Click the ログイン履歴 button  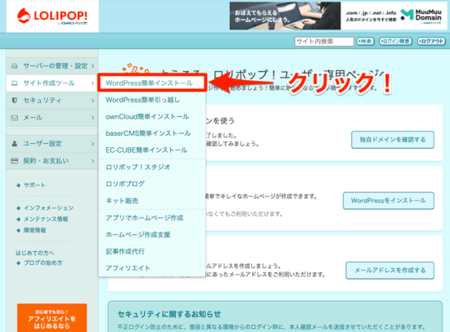point(395,42)
